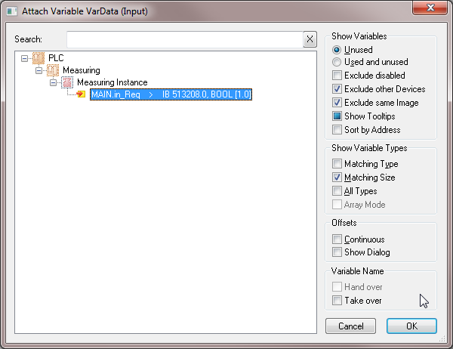Viewport: 453px width, 349px height.
Task: Click the MAIN.in_Req input variable icon
Action: point(81,94)
